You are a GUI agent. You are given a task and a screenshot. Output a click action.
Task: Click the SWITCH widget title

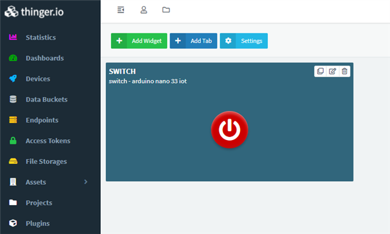pyautogui.click(x=122, y=71)
